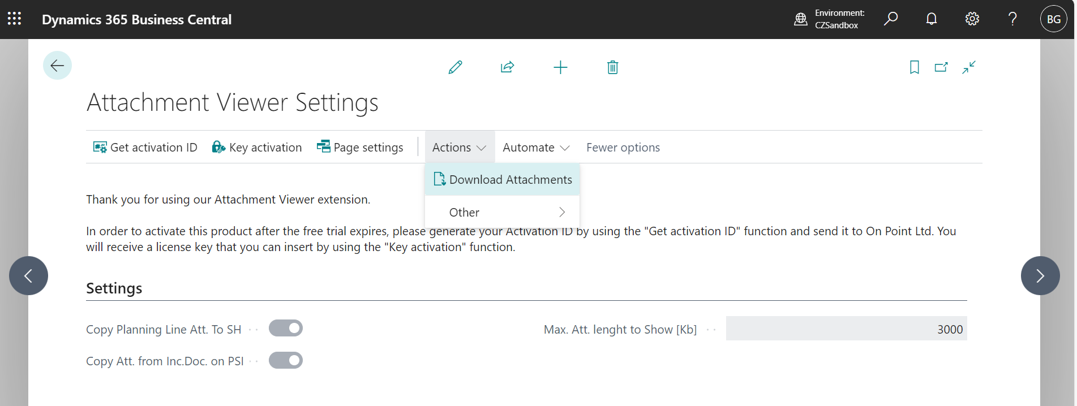
Task: Click the Max. Att. lenght to Show field
Action: coord(846,329)
